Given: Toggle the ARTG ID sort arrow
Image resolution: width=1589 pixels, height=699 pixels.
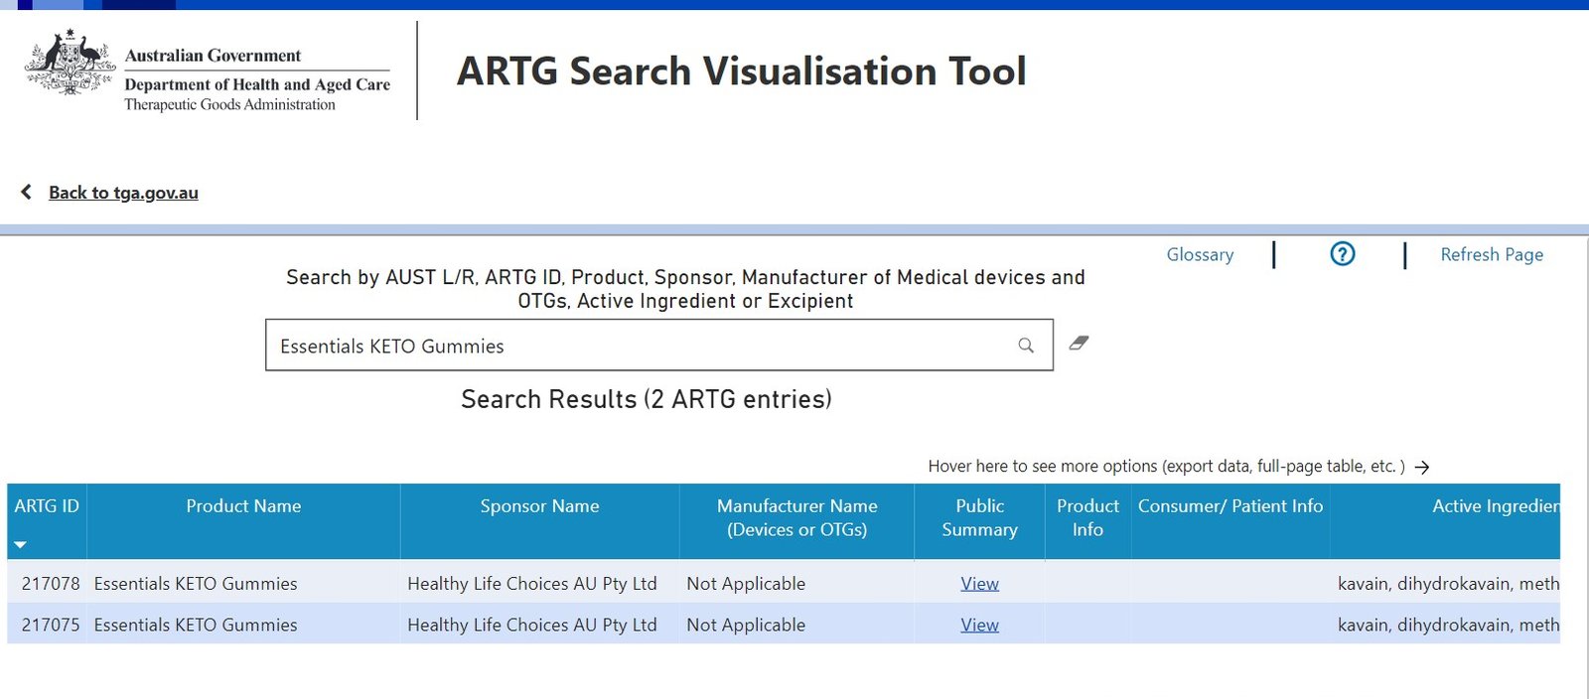Looking at the screenshot, I should pos(20,544).
